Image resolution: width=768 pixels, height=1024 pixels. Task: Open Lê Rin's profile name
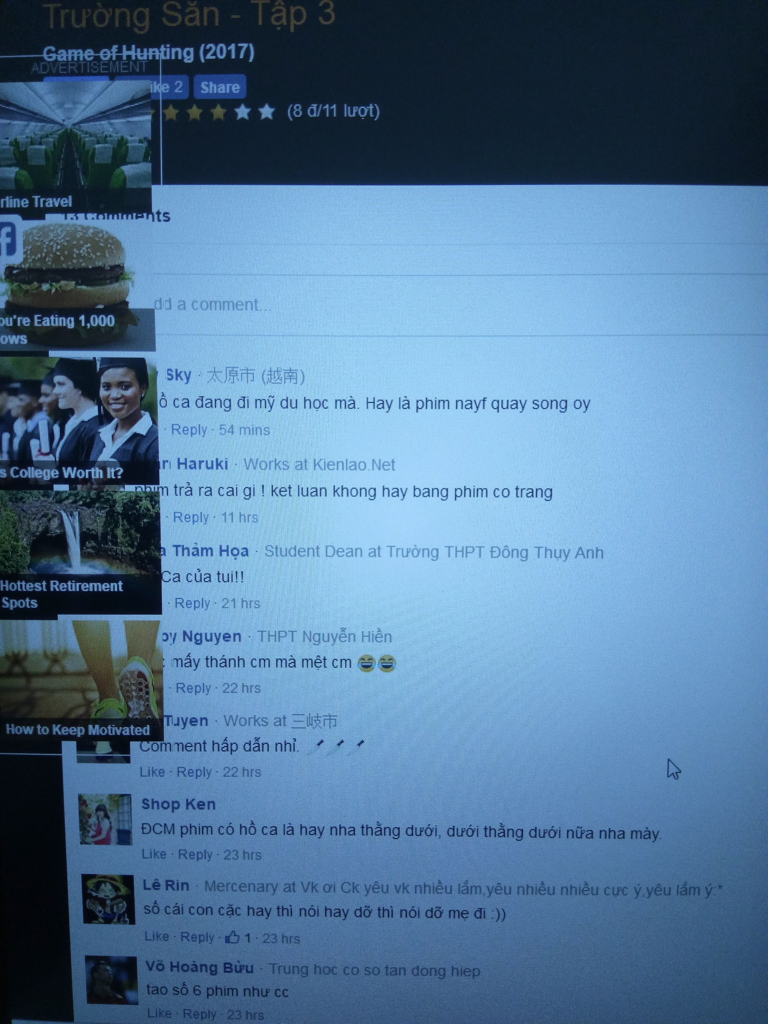tap(166, 886)
